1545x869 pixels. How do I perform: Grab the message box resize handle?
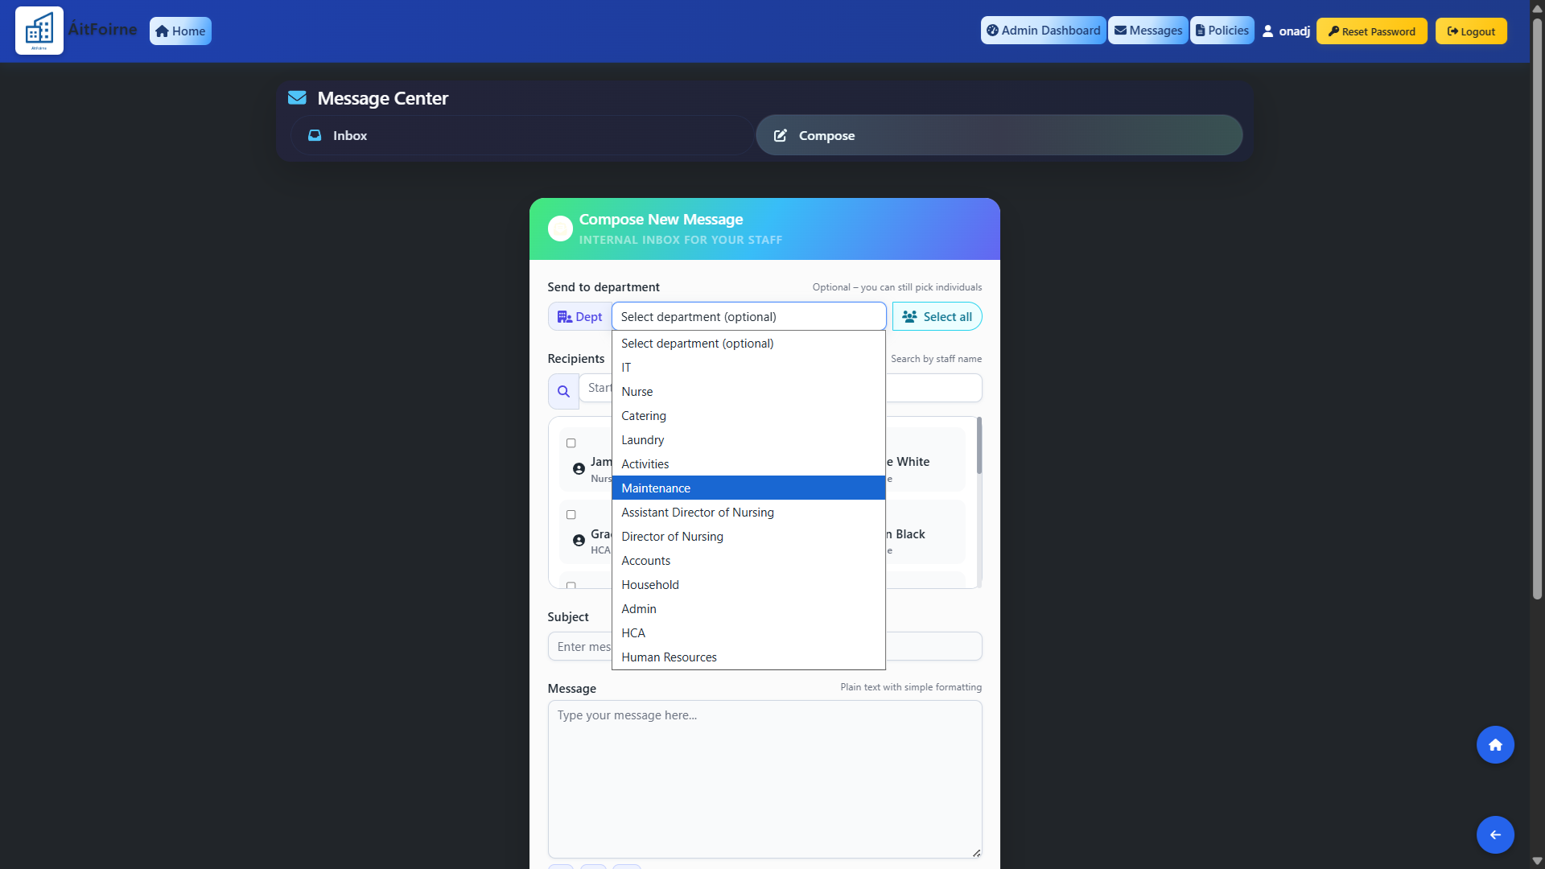(x=976, y=852)
